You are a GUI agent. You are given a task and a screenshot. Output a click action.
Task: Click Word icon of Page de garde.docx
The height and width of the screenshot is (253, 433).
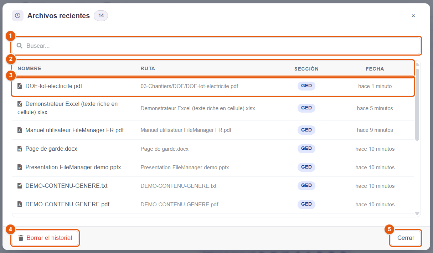(x=20, y=149)
